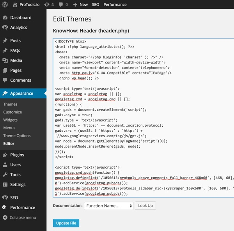
Task: Click the SEO sidebar icon
Action: tap(5, 197)
